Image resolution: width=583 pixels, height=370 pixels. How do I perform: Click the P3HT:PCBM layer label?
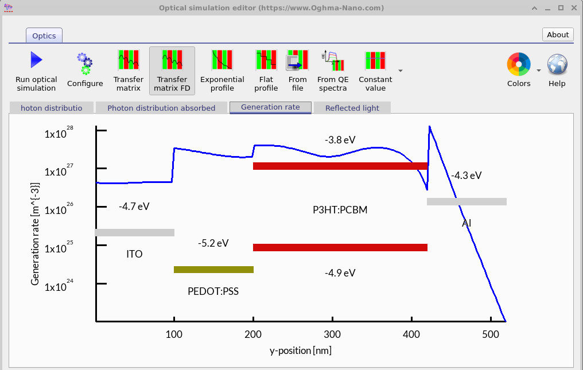[341, 210]
